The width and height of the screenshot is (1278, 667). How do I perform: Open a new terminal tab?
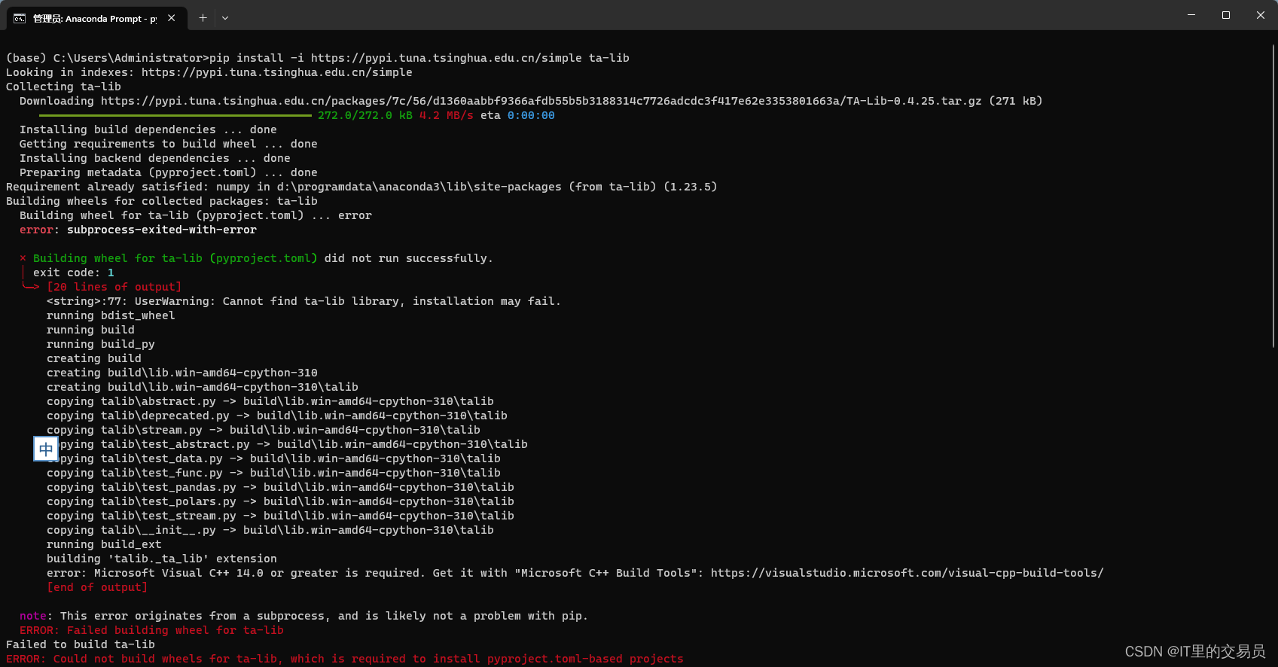203,17
